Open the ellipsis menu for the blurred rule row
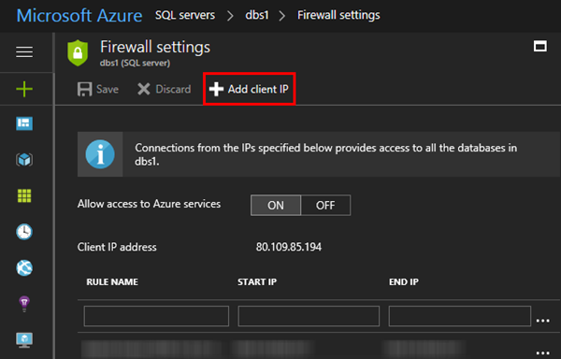561x359 pixels. point(542,352)
